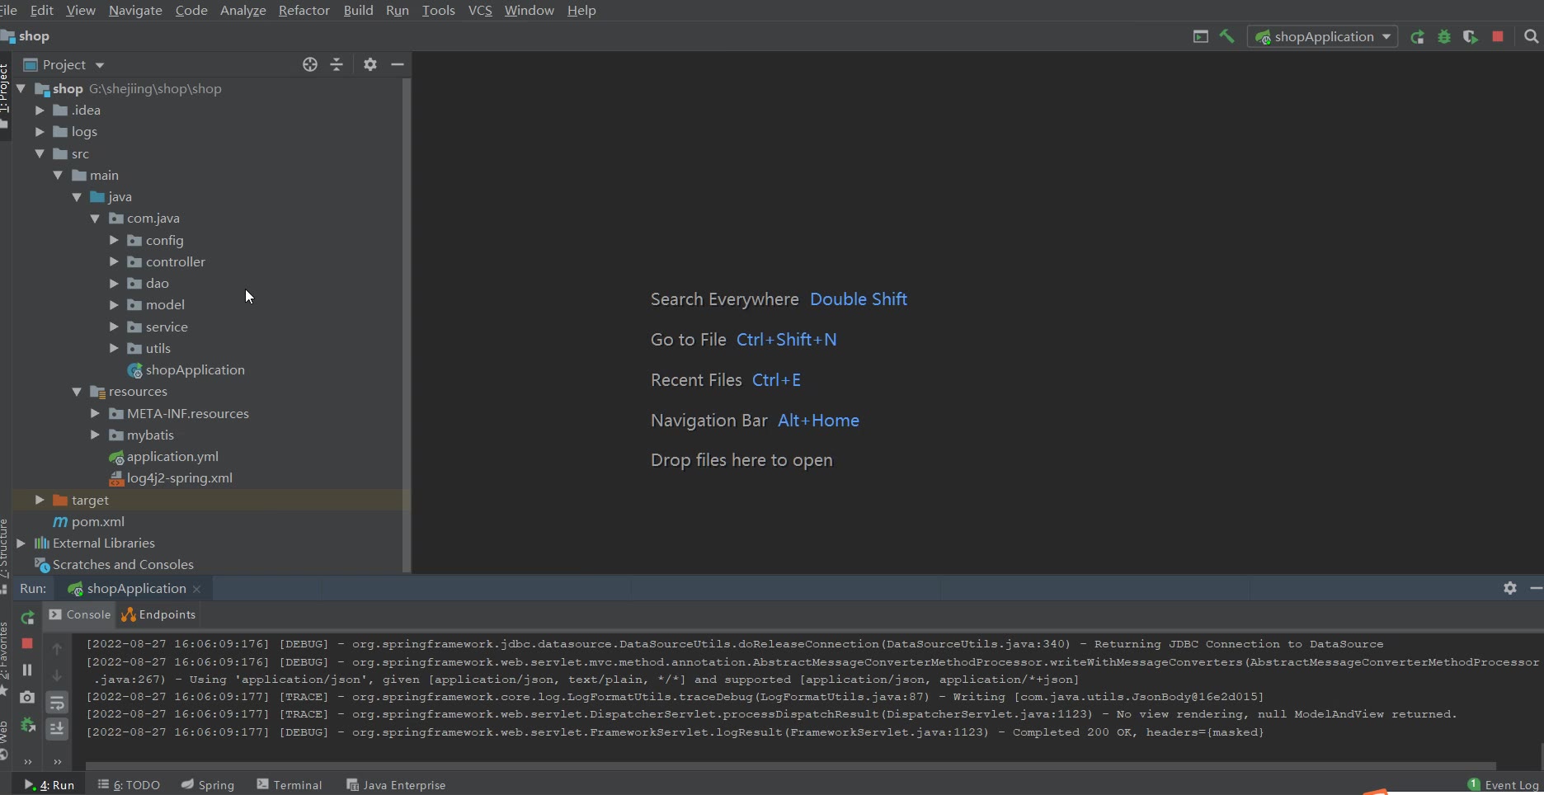The height and width of the screenshot is (795, 1544).
Task: Open Project panel settings gear
Action: click(370, 64)
